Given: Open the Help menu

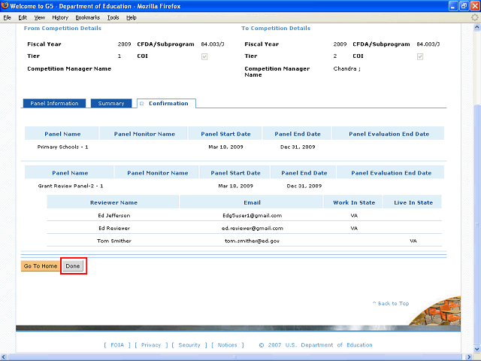Looking at the screenshot, I should [132, 17].
